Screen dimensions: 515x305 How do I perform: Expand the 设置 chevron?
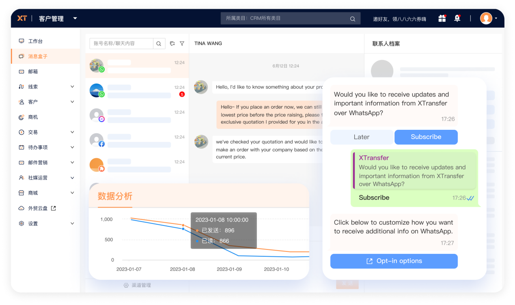72,223
